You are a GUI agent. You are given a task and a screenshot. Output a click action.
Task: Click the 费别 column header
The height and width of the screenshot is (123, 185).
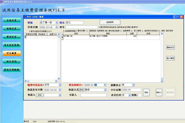point(108,34)
